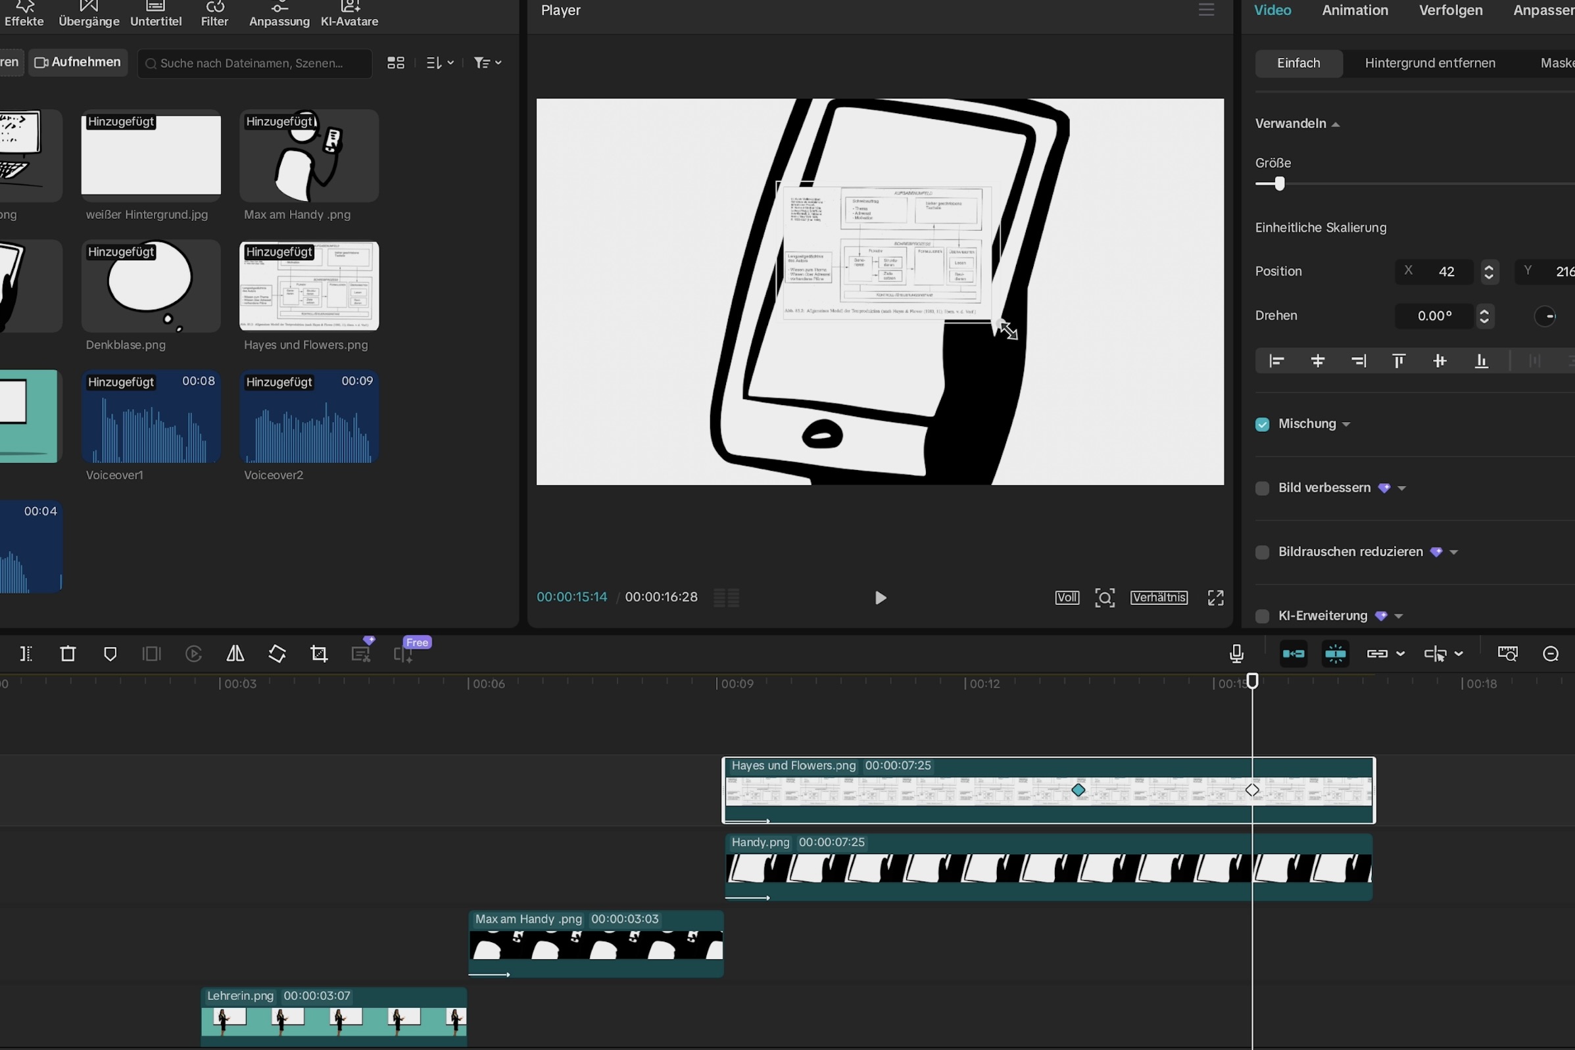Open fullscreen player view icon
Image resolution: width=1575 pixels, height=1050 pixels.
pos(1215,597)
